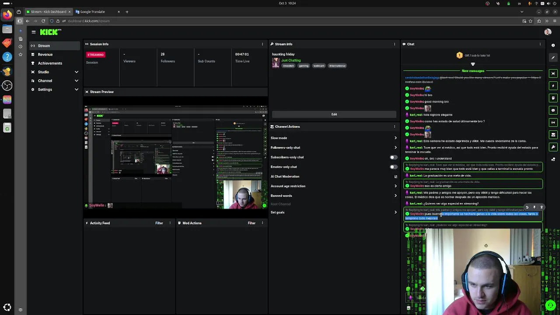
Task: Click the pencil edit icon in right toolbar
Action: point(553,58)
